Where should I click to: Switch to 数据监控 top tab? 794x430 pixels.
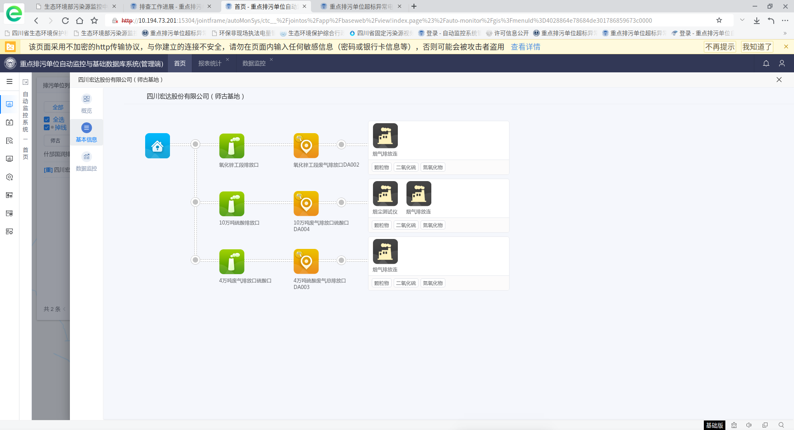pos(254,63)
